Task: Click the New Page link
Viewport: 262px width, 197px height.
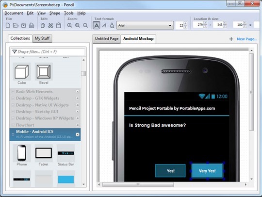Action: pyautogui.click(x=247, y=39)
